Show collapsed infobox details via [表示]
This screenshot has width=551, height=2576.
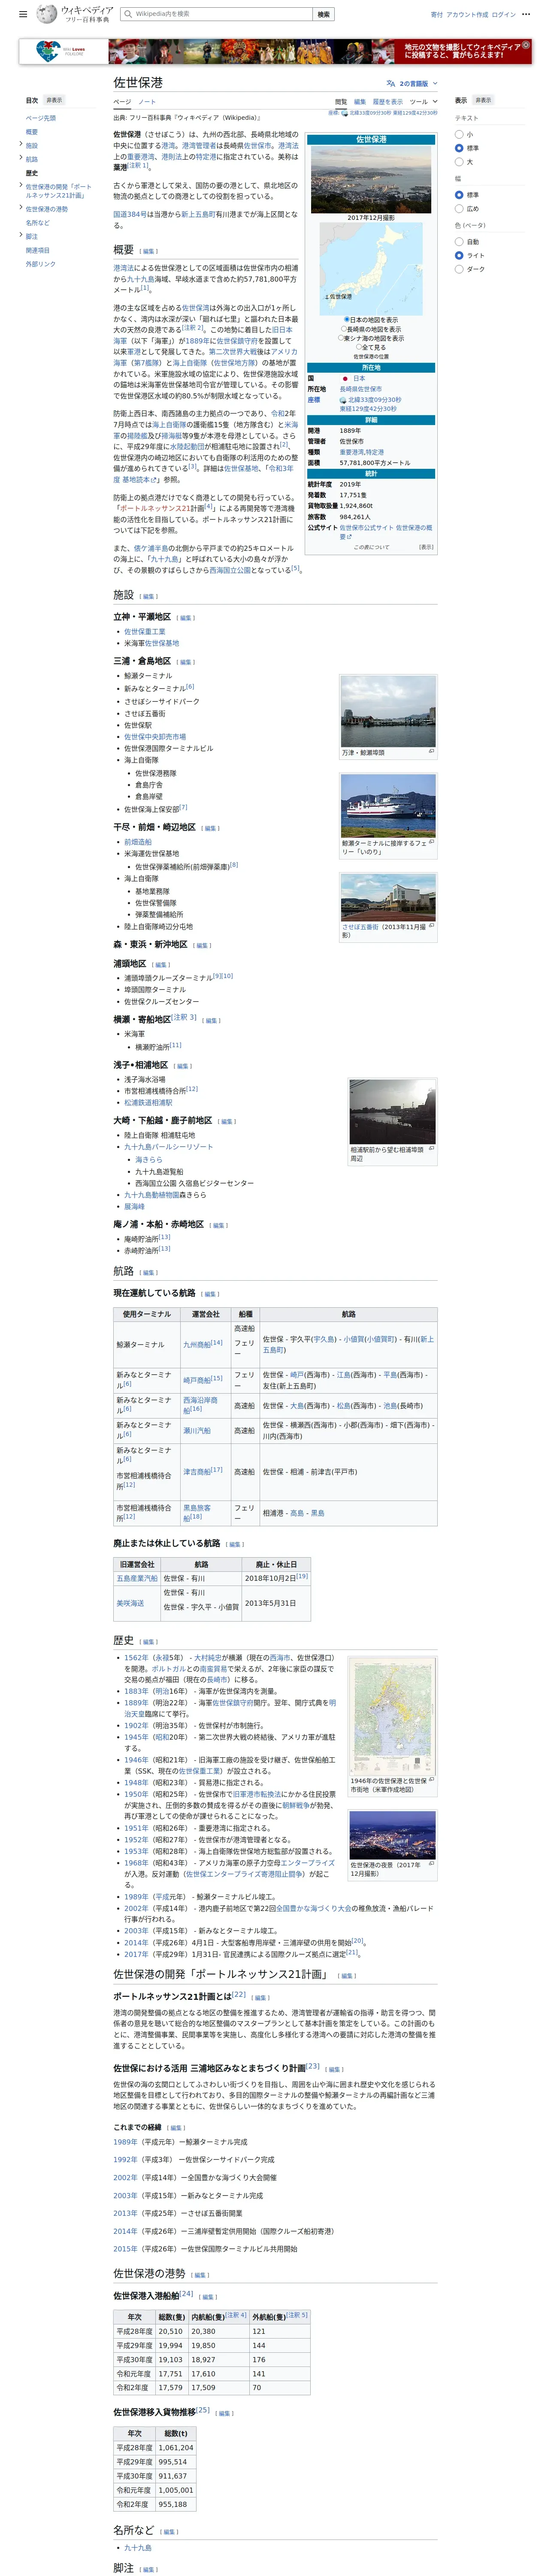[x=426, y=547]
